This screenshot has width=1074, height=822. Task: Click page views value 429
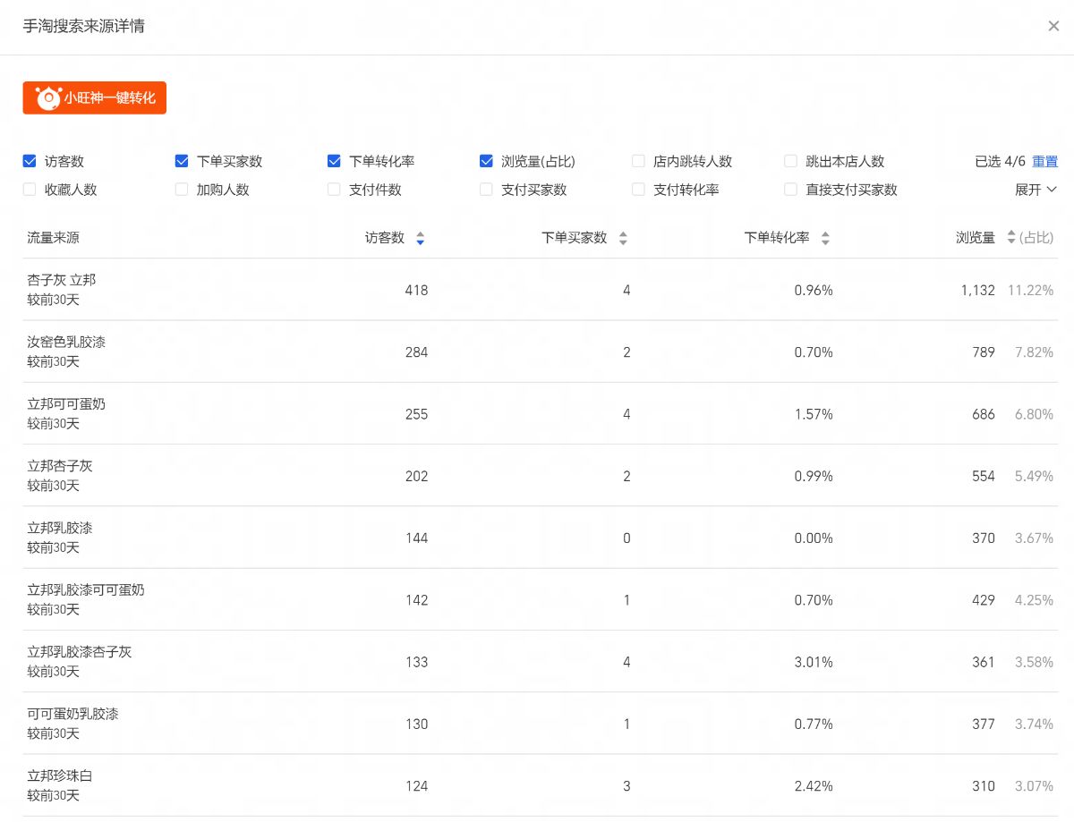point(984,600)
